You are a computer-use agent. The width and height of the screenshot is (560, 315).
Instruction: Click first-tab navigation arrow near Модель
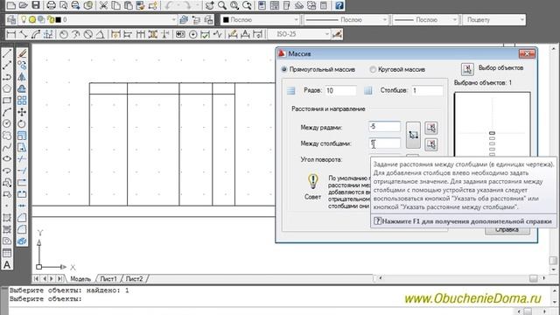36,278
